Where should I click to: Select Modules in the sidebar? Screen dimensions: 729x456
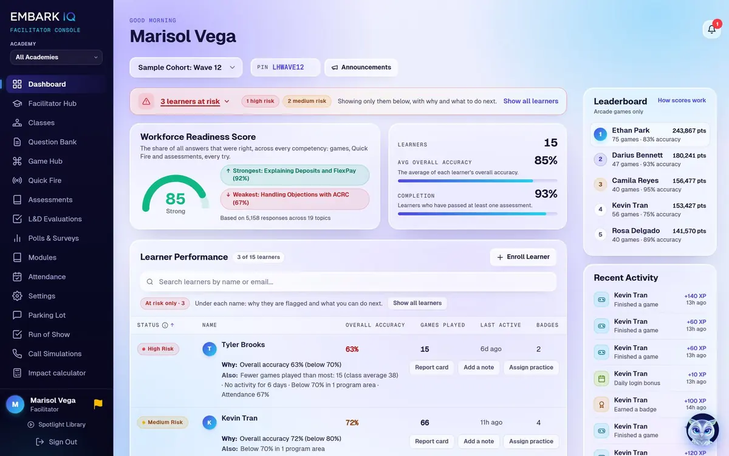click(56, 257)
